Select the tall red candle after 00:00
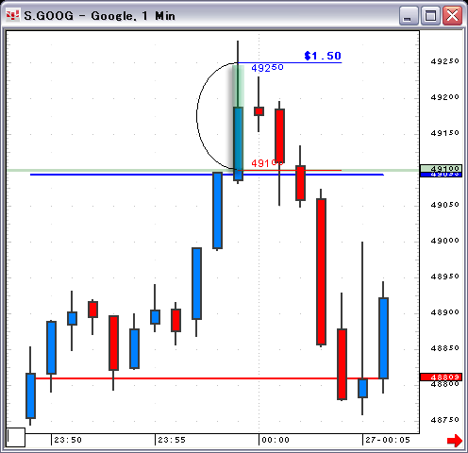This screenshot has height=453, width=468. click(321, 272)
